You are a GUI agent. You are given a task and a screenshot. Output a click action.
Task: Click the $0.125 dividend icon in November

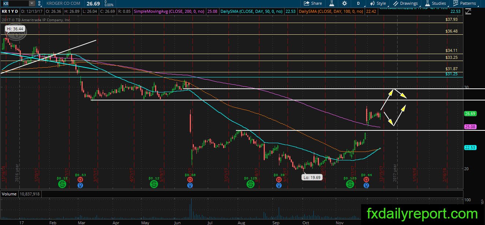pos(350,184)
